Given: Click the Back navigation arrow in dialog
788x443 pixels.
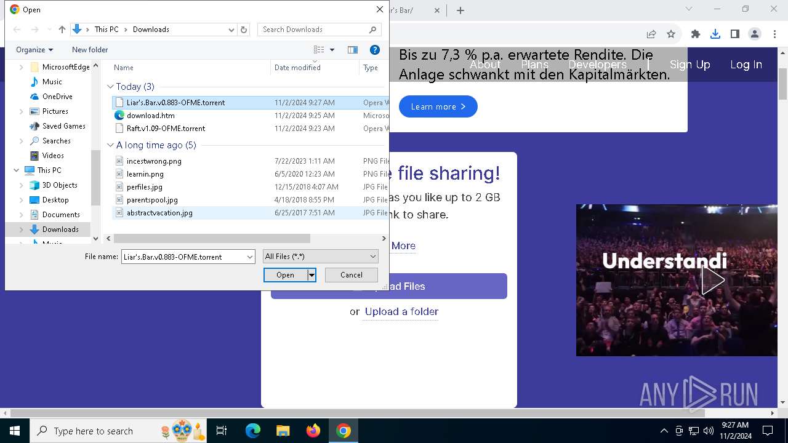Looking at the screenshot, I should point(17,30).
